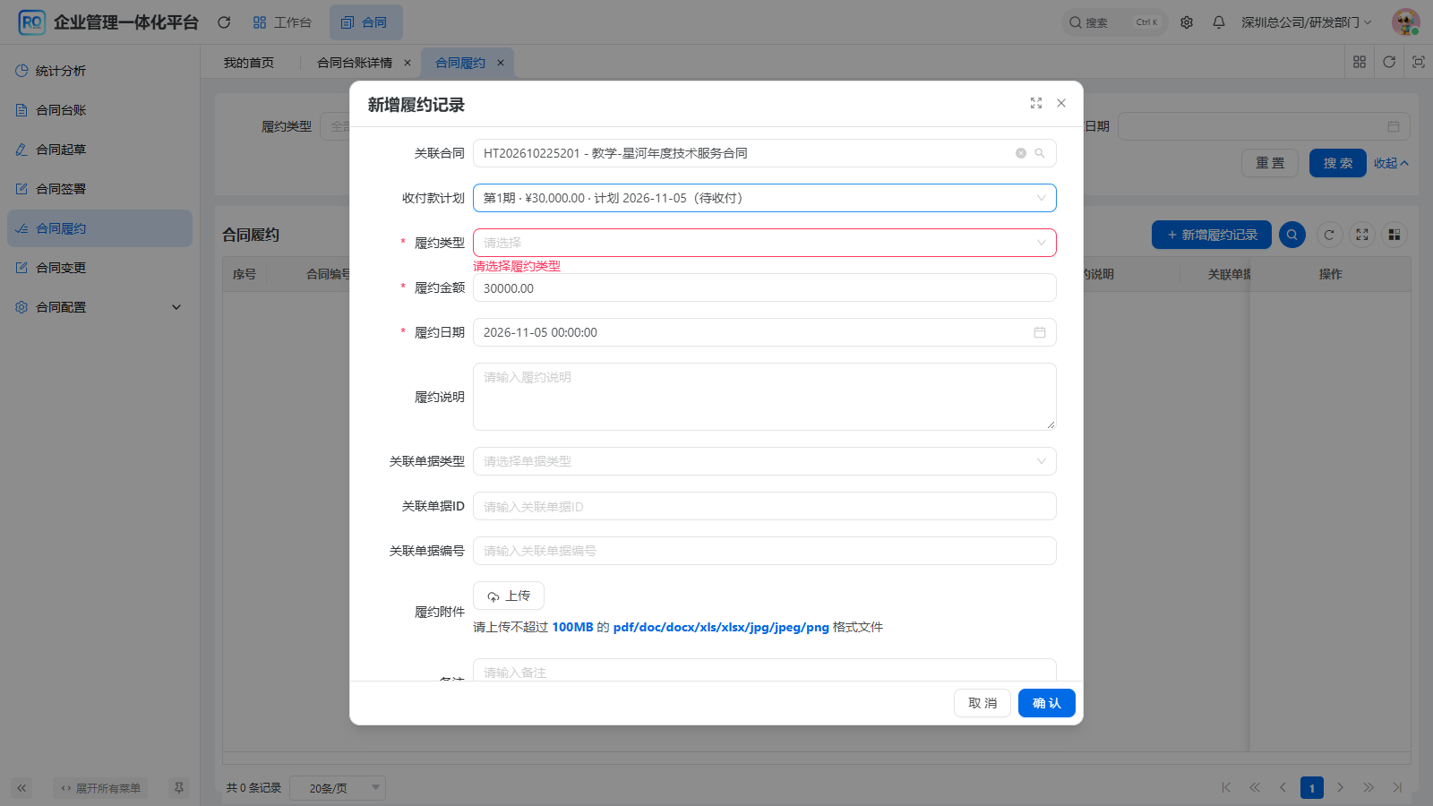Click the 上传 attachment button
Image resolution: width=1433 pixels, height=806 pixels.
[x=509, y=596]
